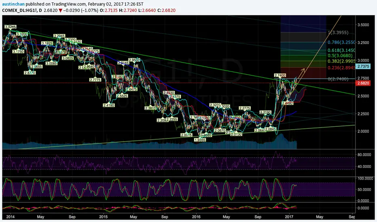
Task: Click the 2.4190 pivot low label
Action: (x=109, y=105)
